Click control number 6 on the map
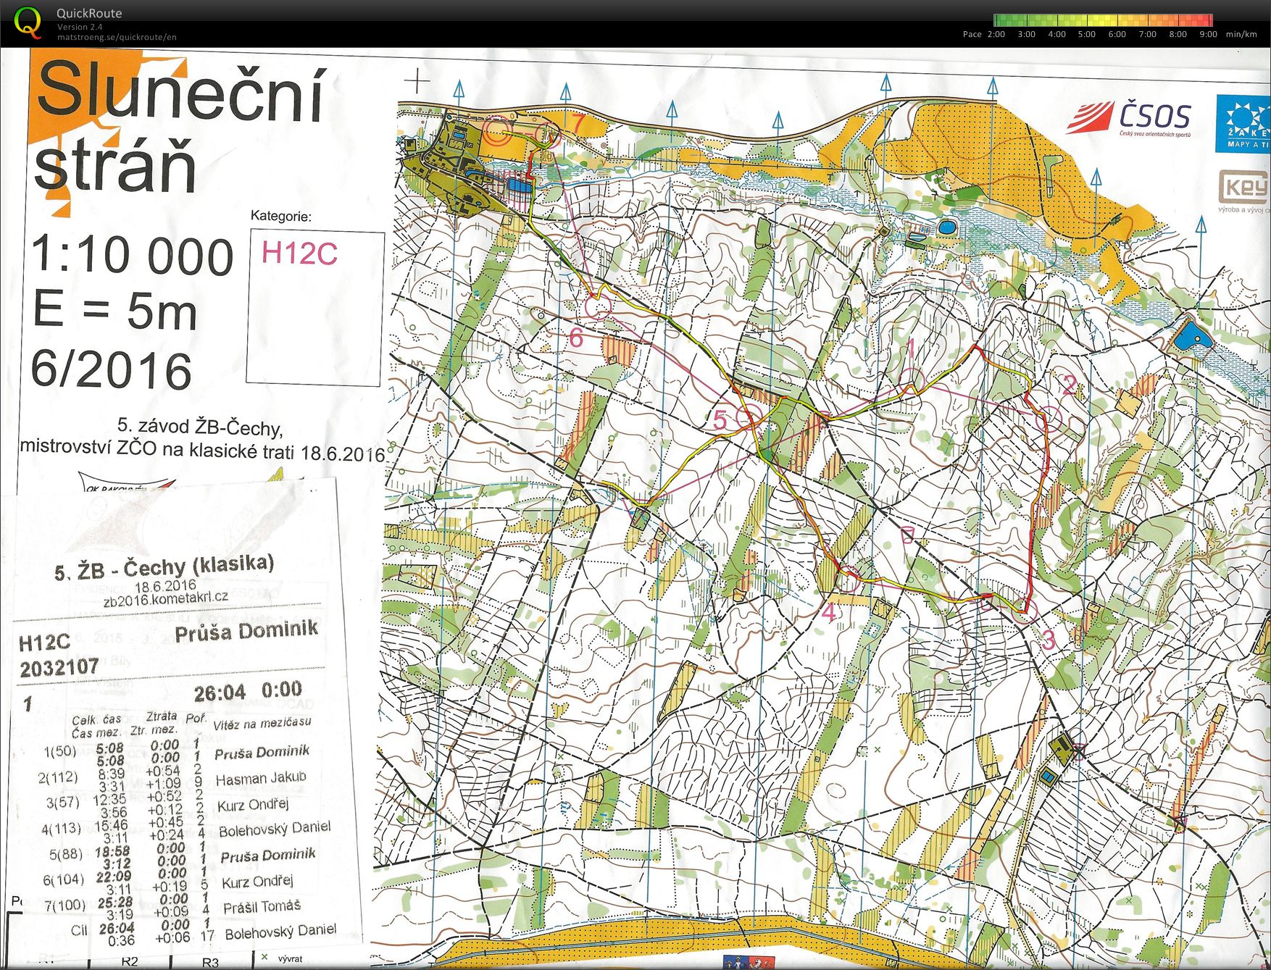 pyautogui.click(x=576, y=338)
